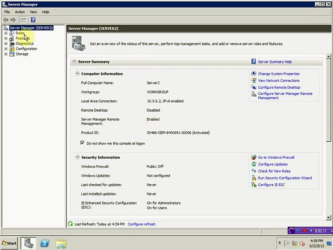
Task: Open the Server Summary Help link
Action: pyautogui.click(x=275, y=62)
